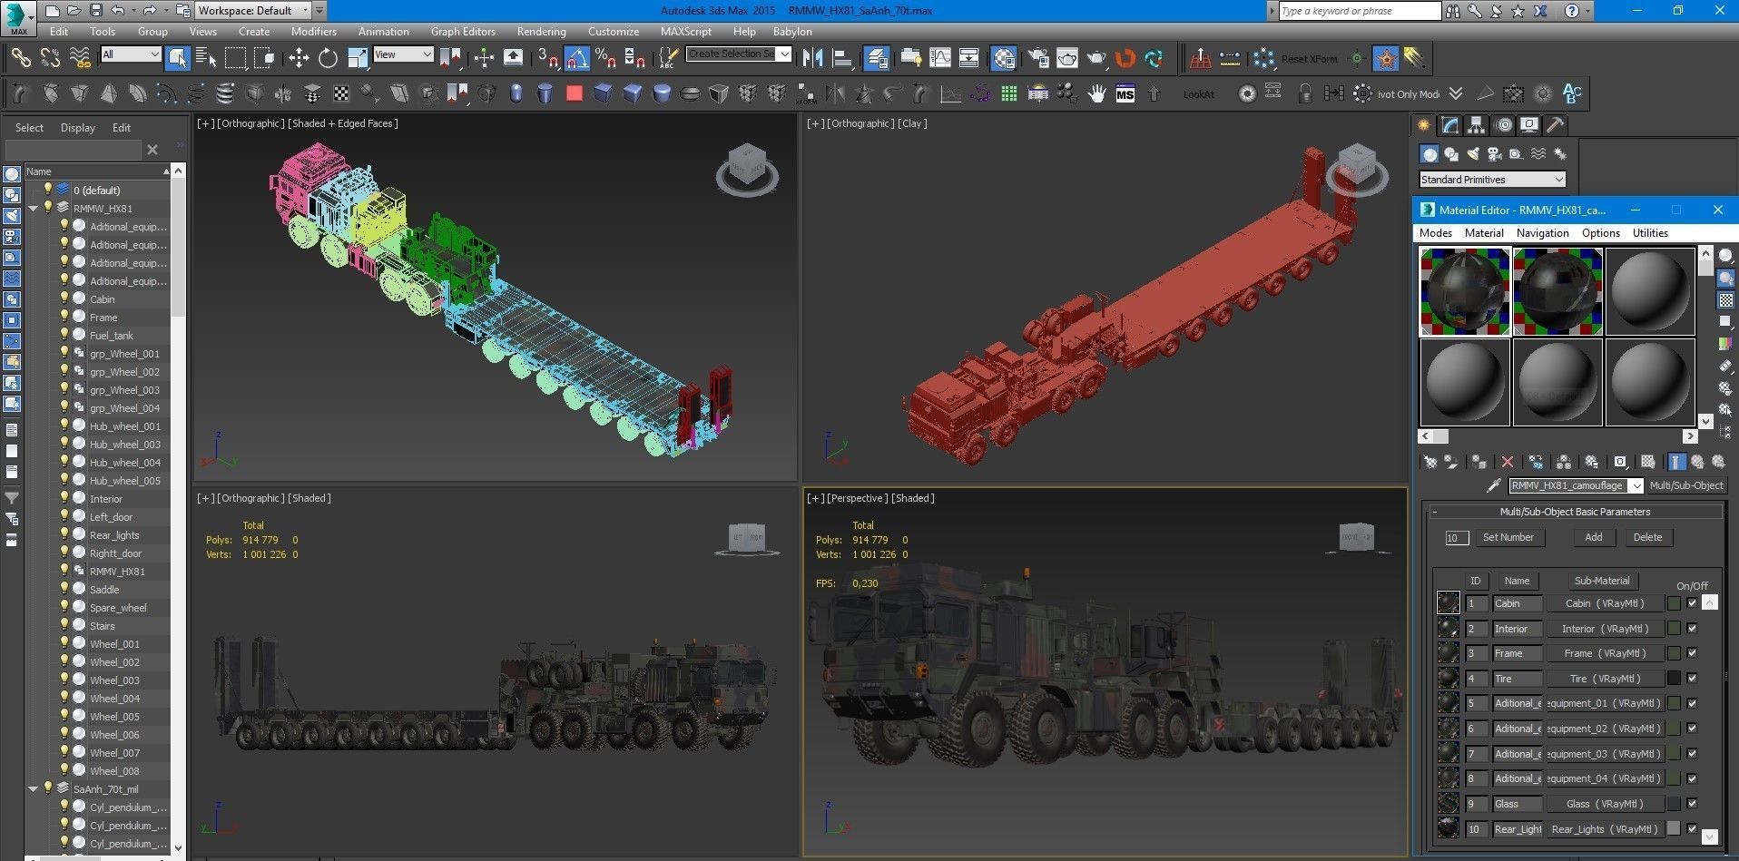Viewport: 1739px width, 861px height.
Task: Click the Delete sub-material button
Action: [1647, 537]
